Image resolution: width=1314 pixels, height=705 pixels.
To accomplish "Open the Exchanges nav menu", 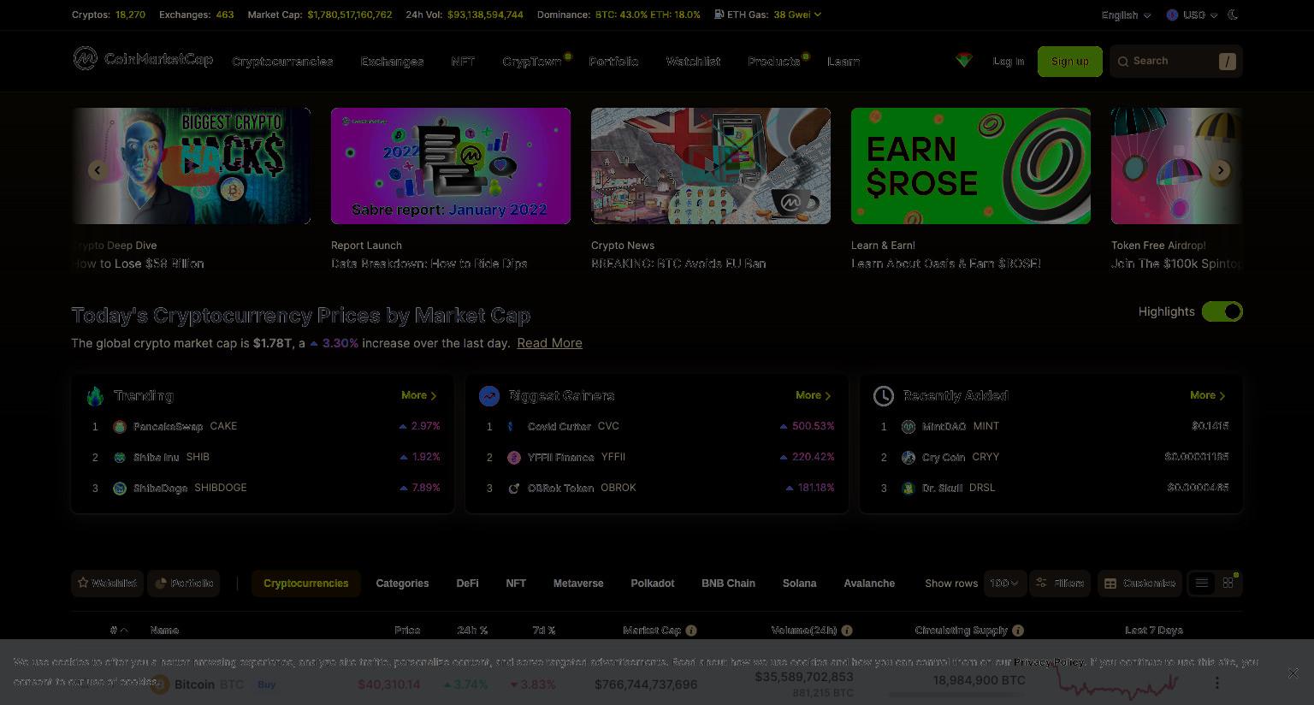I will (x=392, y=62).
